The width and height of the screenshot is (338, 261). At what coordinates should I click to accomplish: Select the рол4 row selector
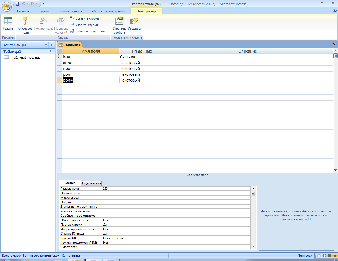(59, 80)
